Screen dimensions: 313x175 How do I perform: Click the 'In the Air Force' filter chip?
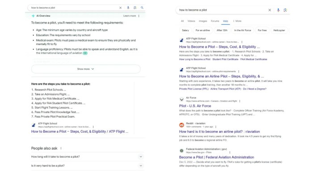[242, 30]
